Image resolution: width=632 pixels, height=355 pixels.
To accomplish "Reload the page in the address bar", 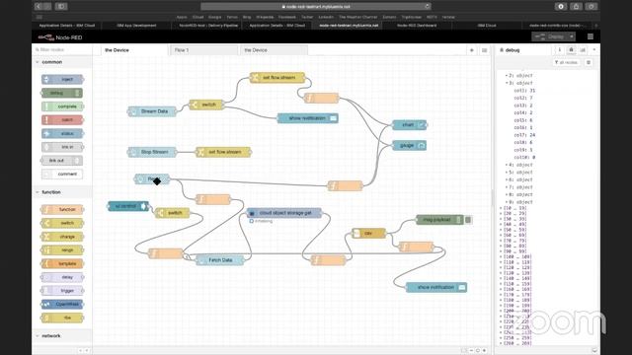I will point(427,6).
